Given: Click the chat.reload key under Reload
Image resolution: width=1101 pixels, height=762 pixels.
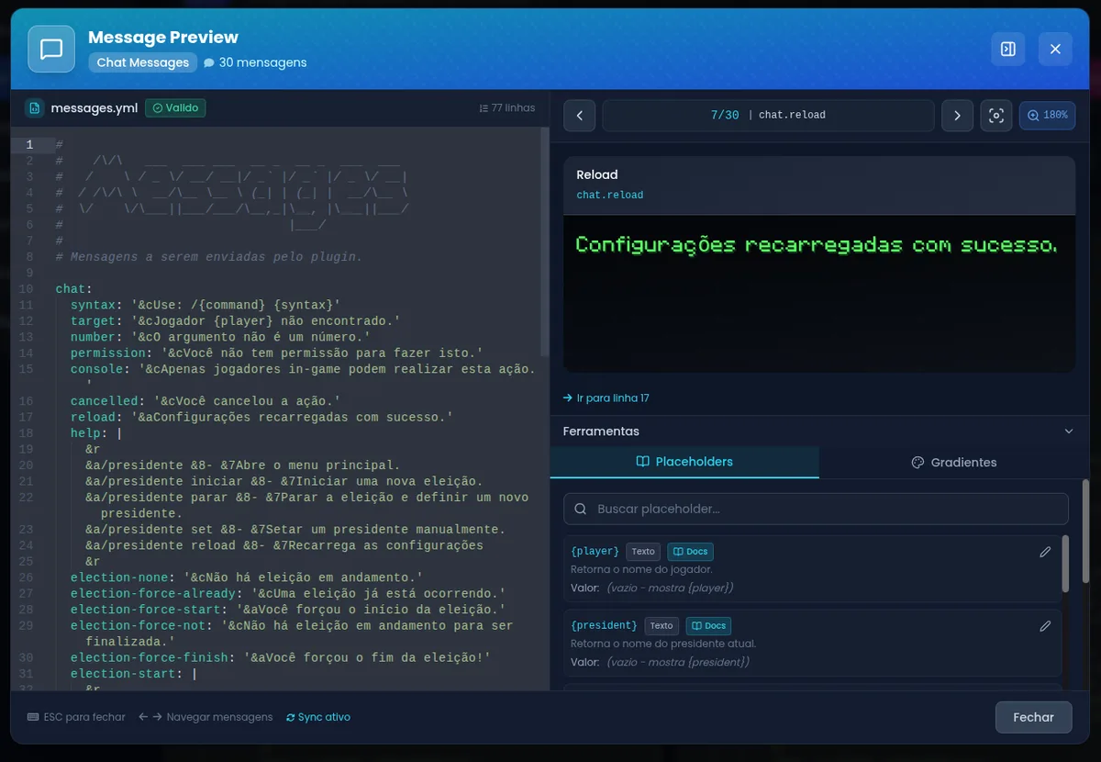Looking at the screenshot, I should [609, 196].
